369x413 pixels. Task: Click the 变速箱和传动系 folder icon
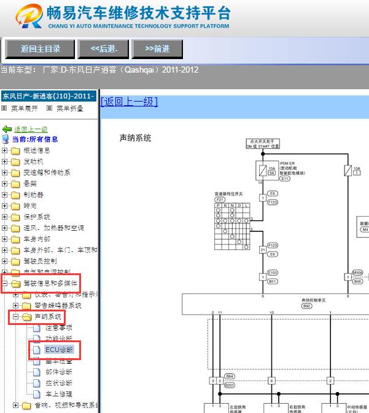[x=15, y=173]
